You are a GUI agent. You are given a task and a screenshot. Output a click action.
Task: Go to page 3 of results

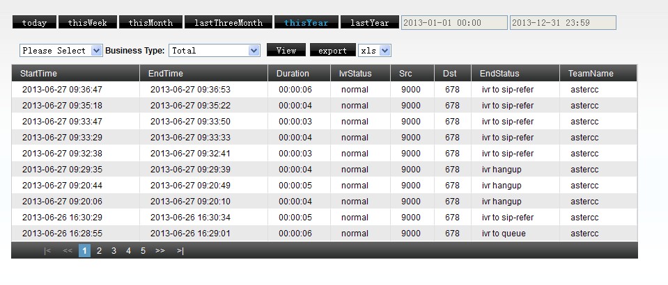[114, 251]
